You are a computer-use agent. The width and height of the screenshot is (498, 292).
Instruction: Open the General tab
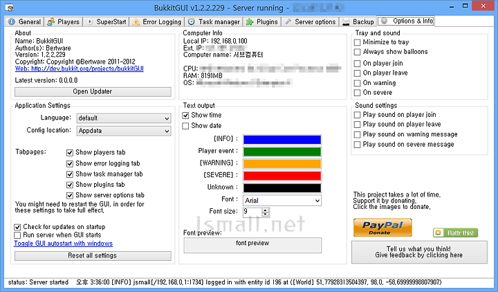pos(25,21)
